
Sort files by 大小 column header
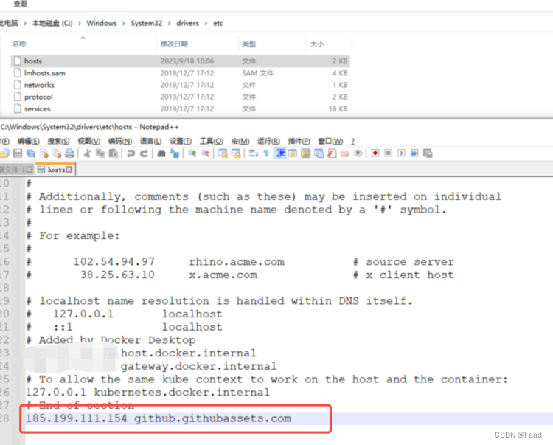[x=317, y=44]
